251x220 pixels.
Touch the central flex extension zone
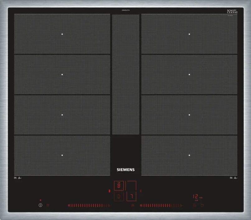[x=126, y=75]
